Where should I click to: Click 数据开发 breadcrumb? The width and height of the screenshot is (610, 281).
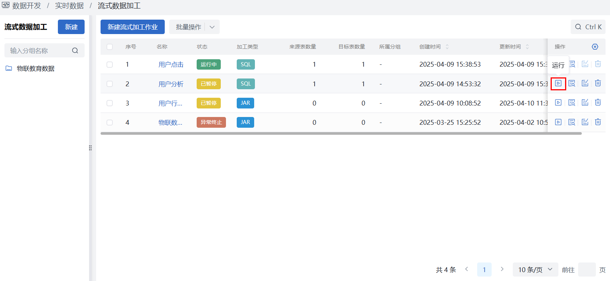[27, 6]
